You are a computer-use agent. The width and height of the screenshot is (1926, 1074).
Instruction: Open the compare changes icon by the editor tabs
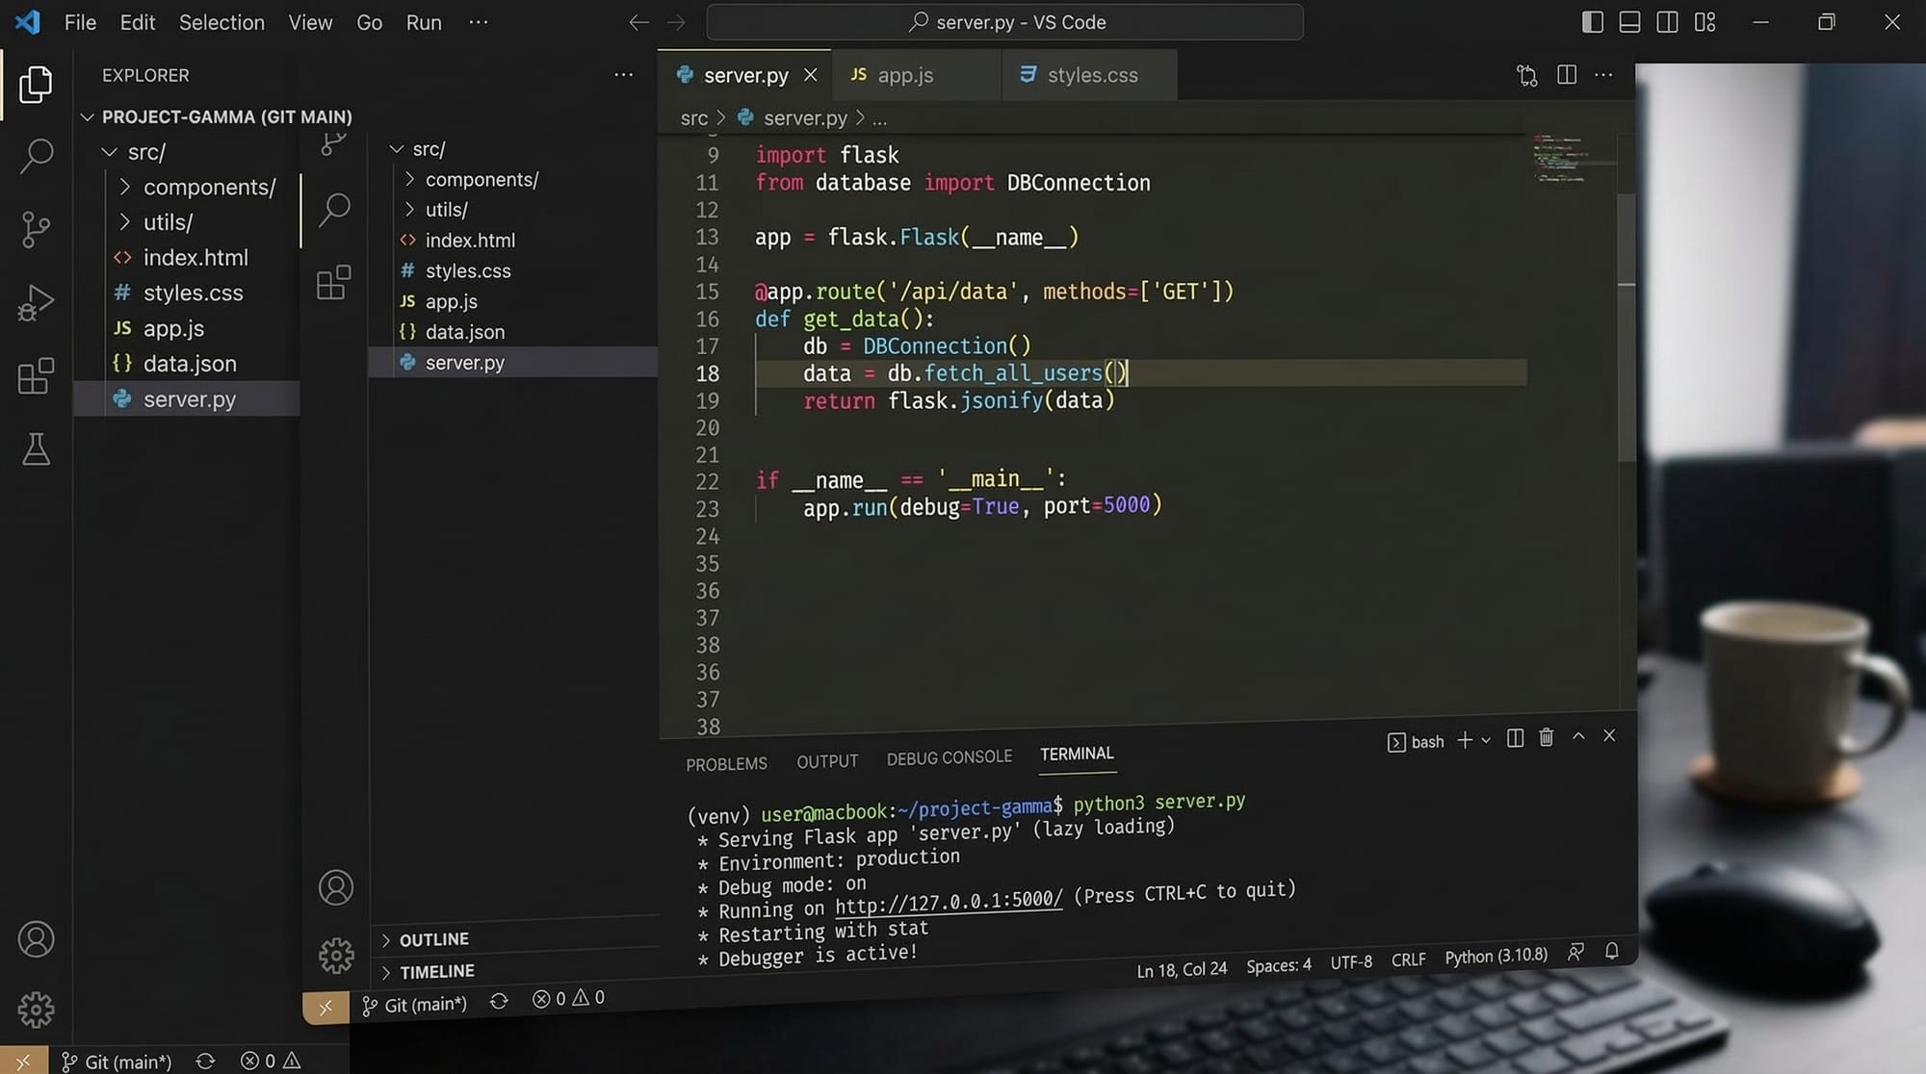(x=1526, y=75)
